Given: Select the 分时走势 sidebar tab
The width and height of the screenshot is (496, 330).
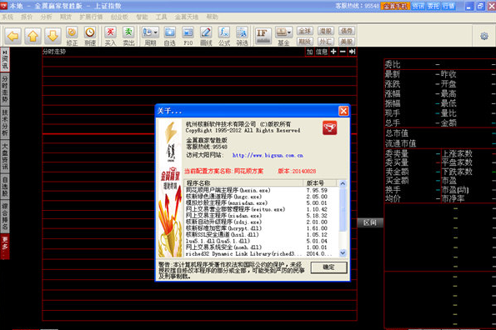Looking at the screenshot, I should (5, 89).
